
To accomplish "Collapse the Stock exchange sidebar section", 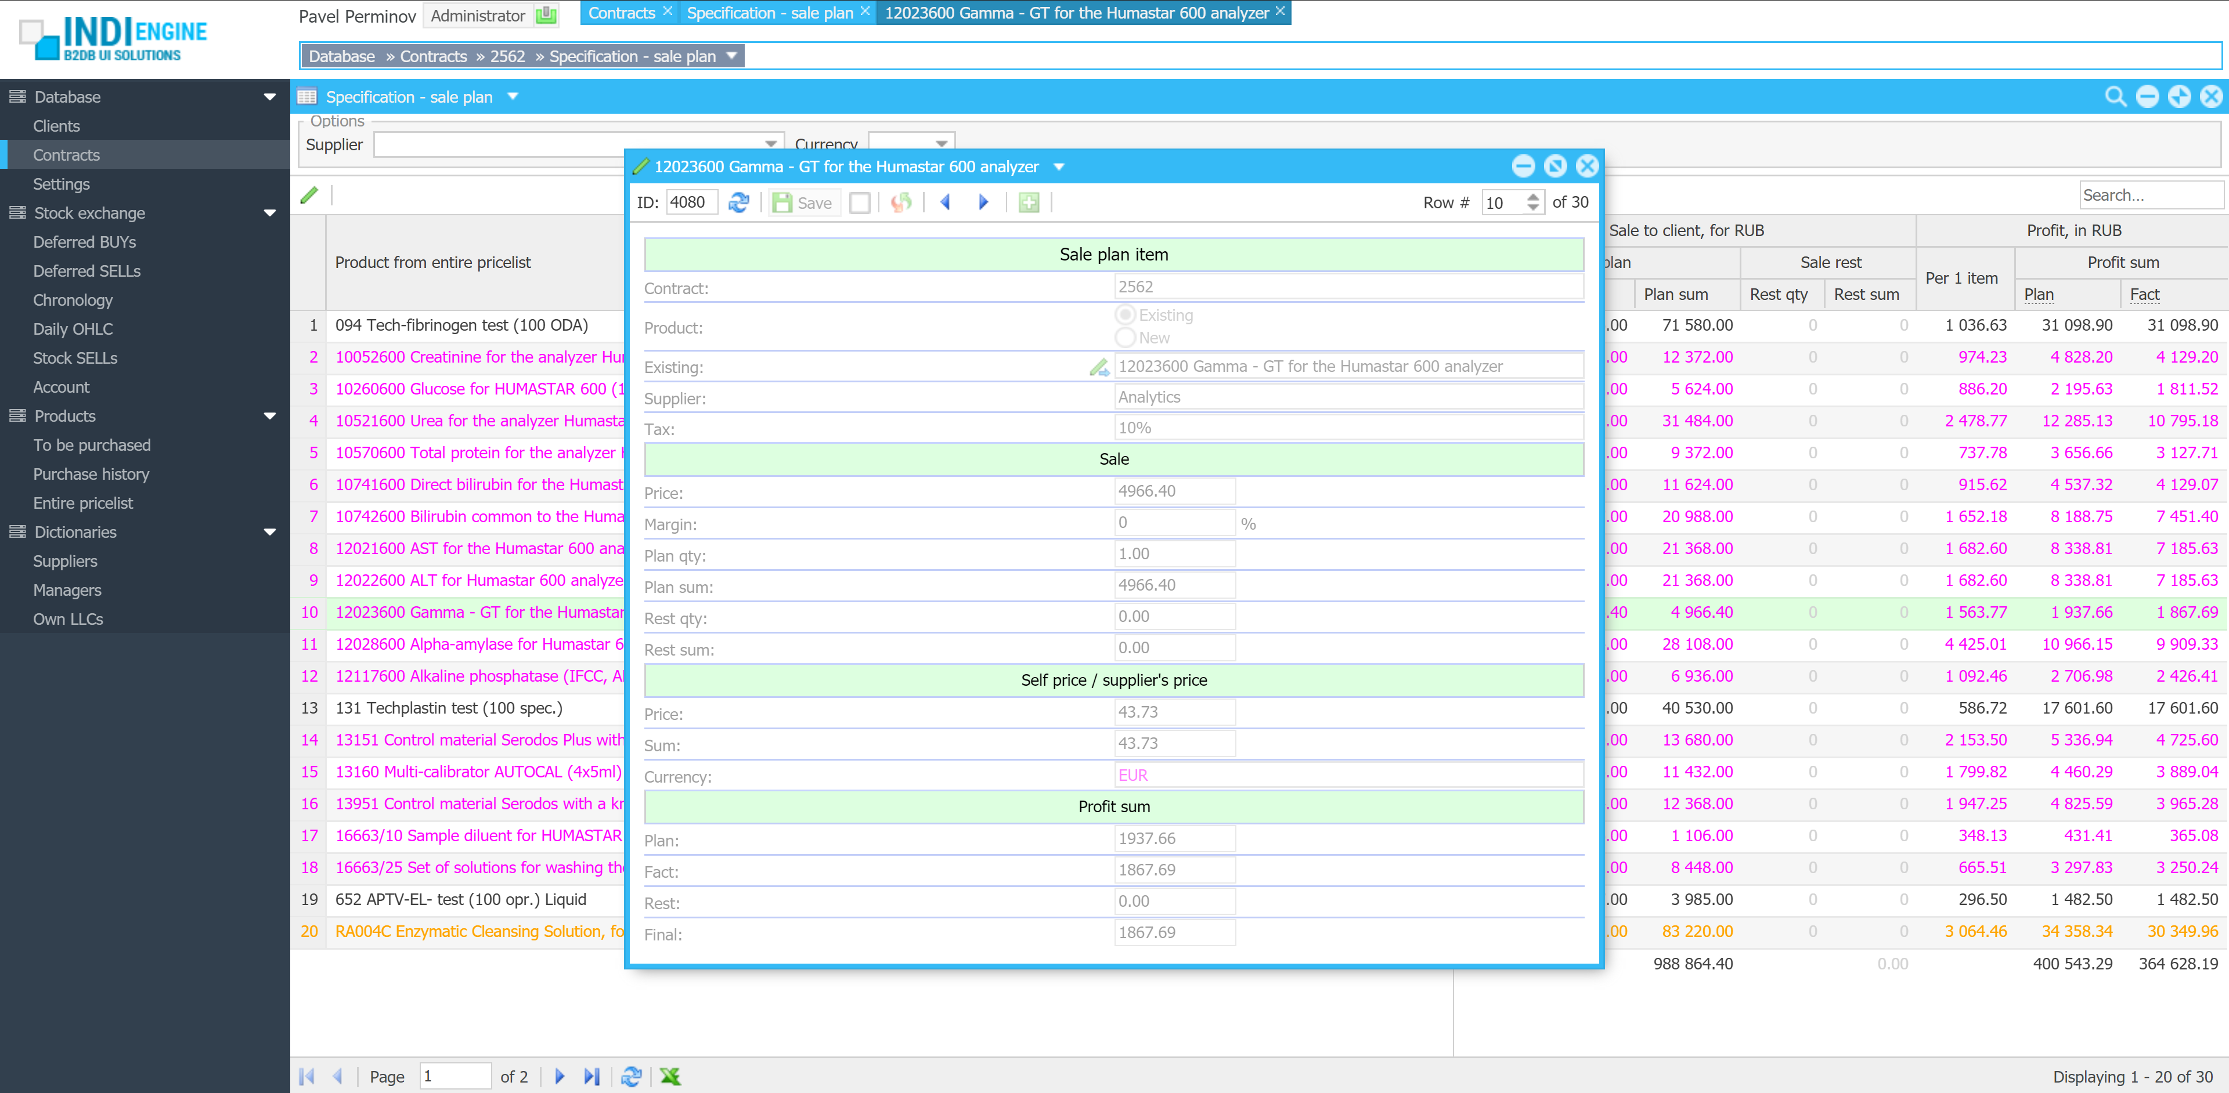I will 270,213.
